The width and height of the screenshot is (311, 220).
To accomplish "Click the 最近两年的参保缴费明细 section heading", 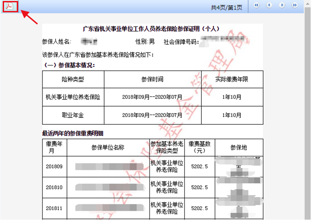I will pyautogui.click(x=73, y=133).
